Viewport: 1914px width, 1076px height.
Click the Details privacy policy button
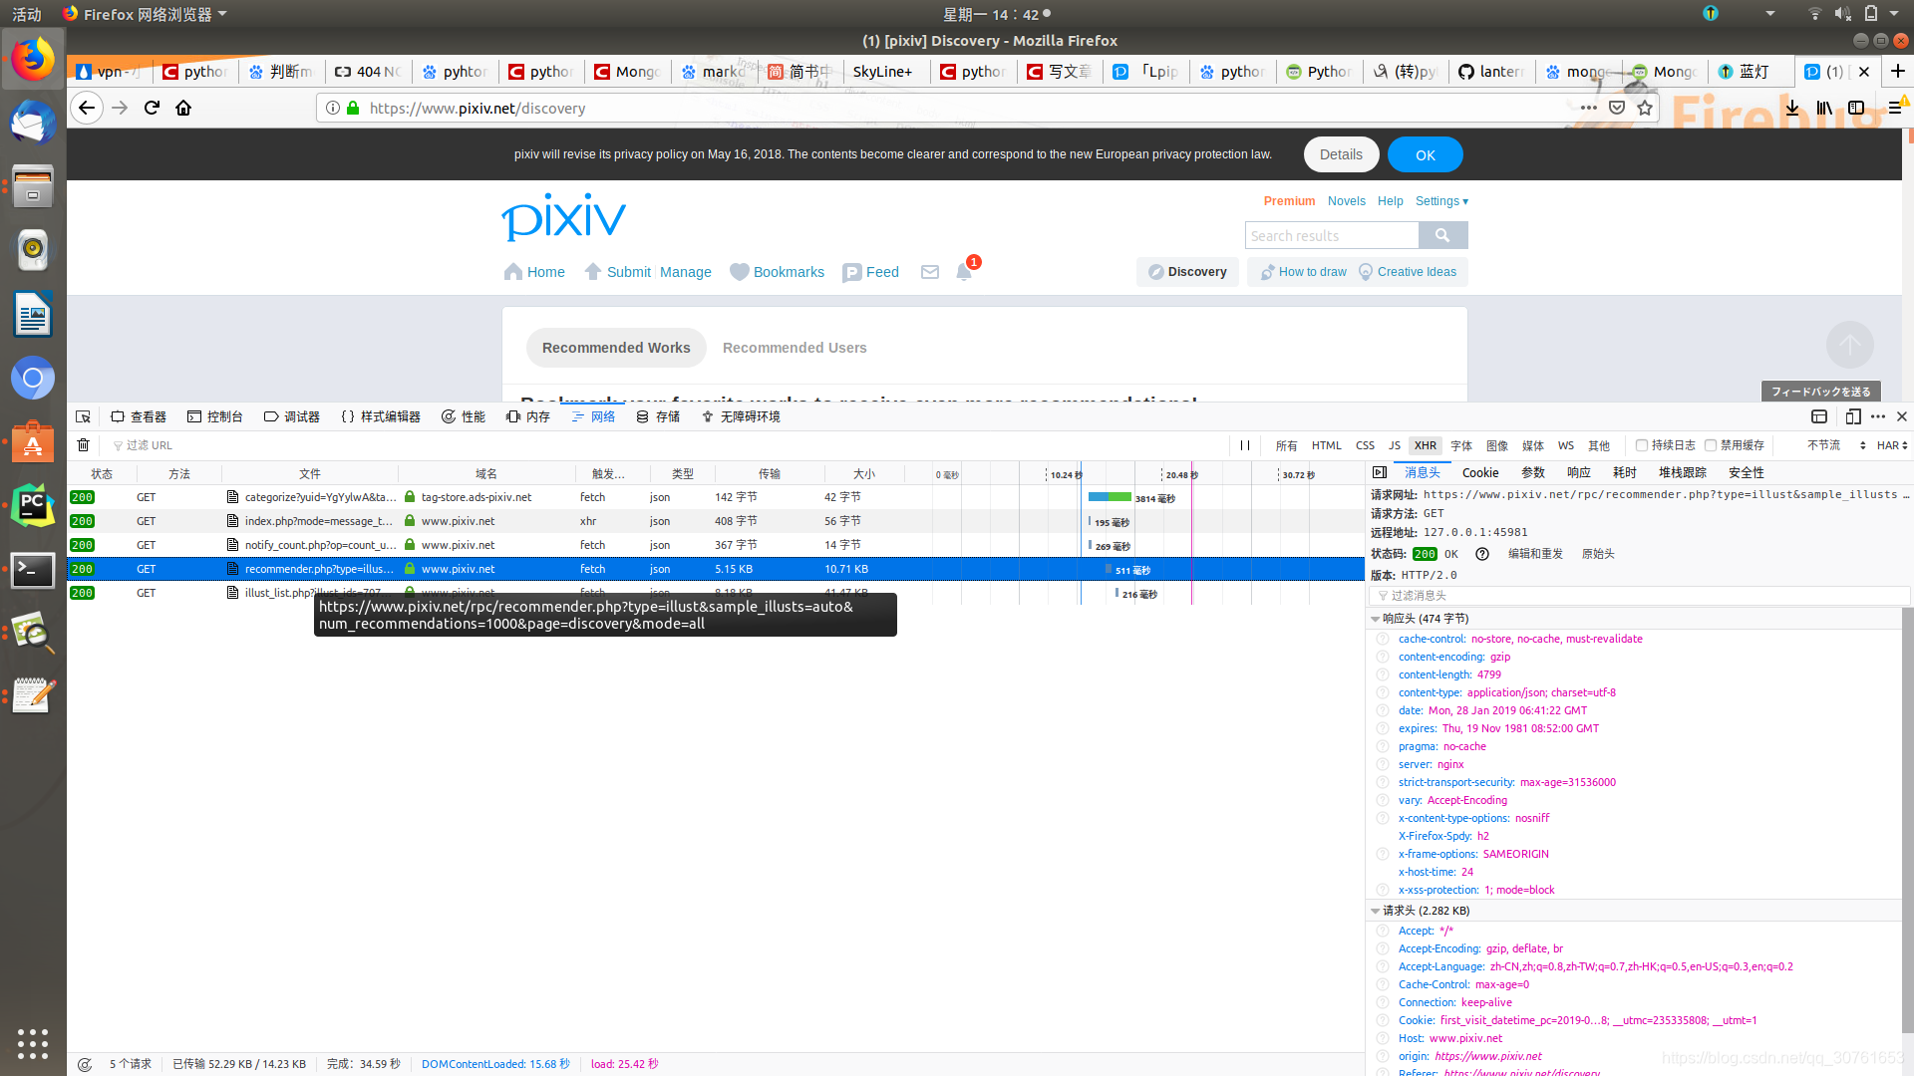[1341, 154]
